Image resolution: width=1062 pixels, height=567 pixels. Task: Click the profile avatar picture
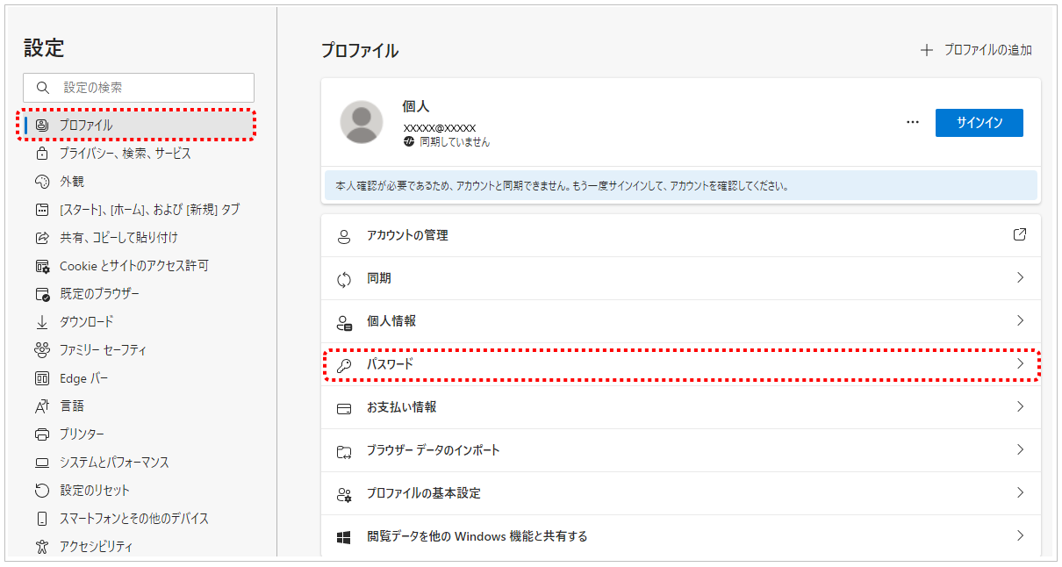362,122
